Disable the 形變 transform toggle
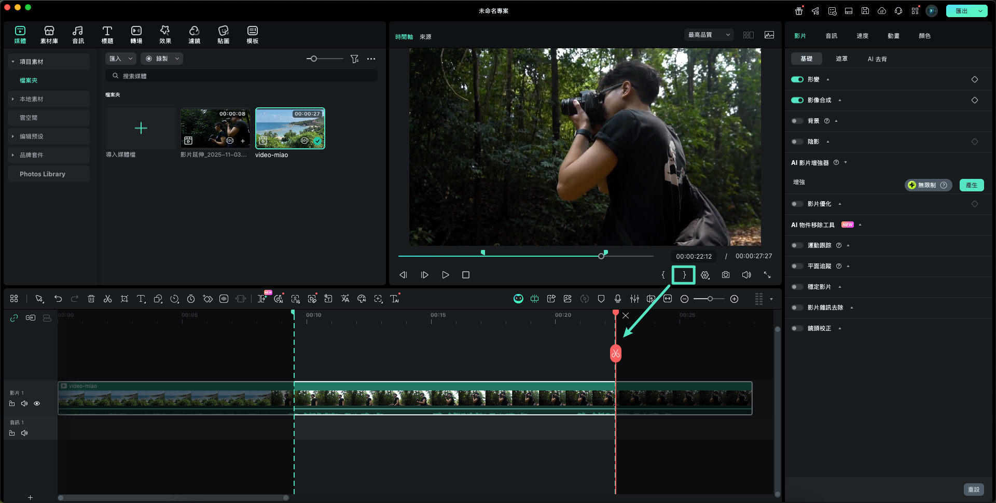This screenshot has width=996, height=503. [x=797, y=79]
